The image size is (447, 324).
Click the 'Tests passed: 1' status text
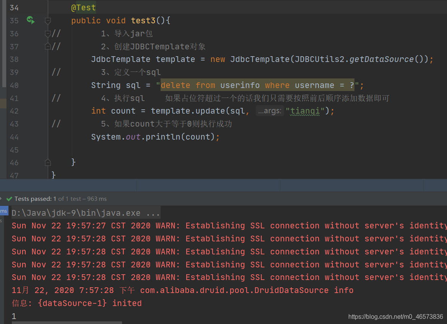[35, 199]
